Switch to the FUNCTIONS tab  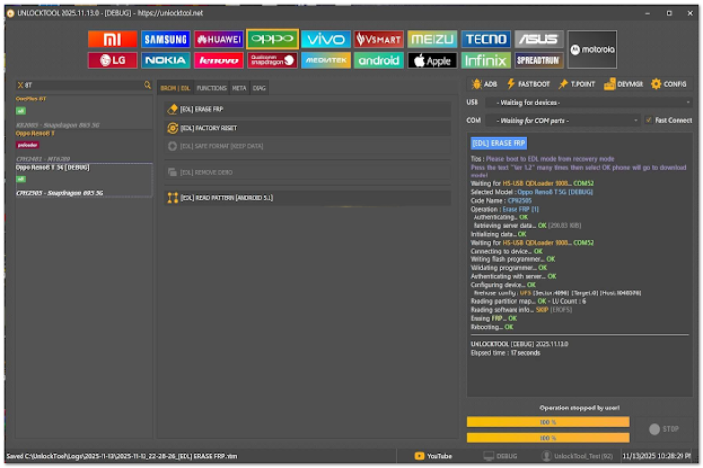coord(211,88)
